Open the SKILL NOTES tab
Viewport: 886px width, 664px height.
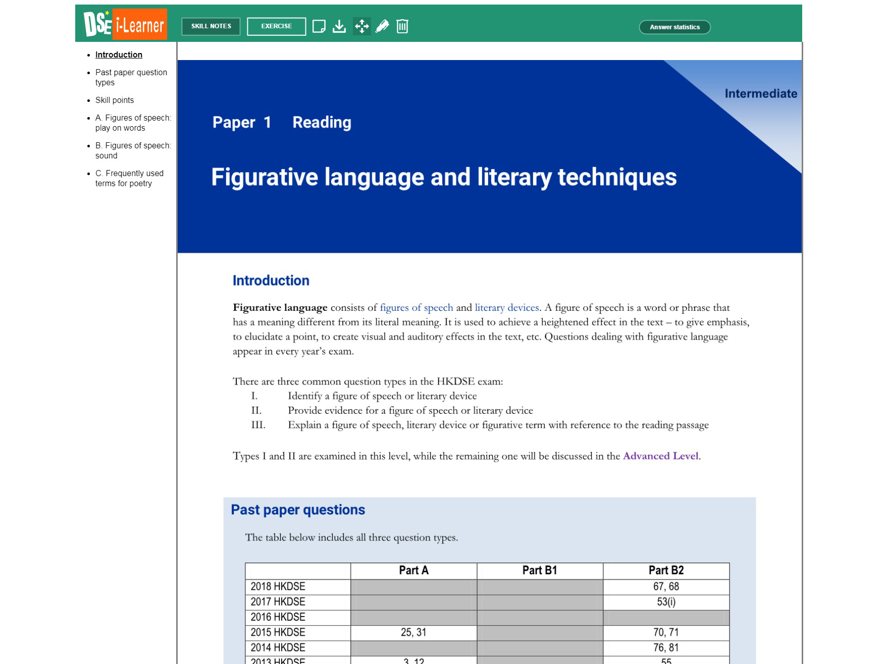(211, 26)
